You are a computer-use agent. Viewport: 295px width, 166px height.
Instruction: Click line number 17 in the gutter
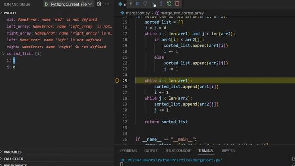click(x=125, y=34)
